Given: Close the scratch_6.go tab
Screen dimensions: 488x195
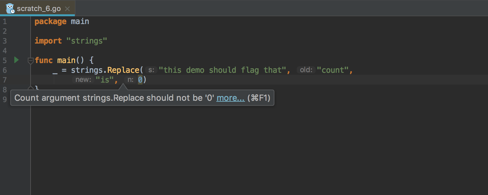Looking at the screenshot, I should (67, 9).
